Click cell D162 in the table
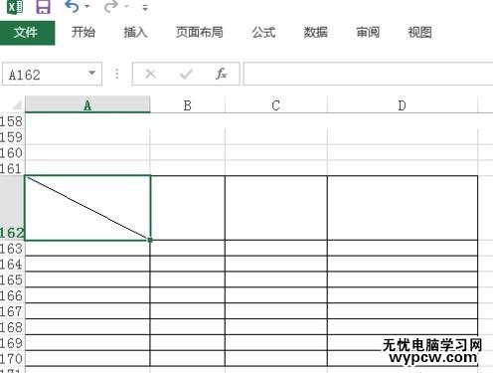 [x=403, y=208]
